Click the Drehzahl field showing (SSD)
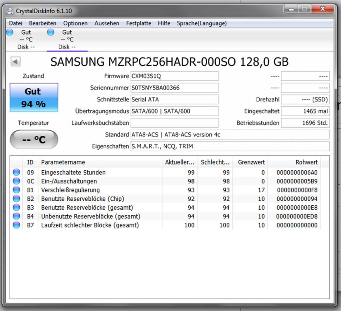 click(x=305, y=100)
